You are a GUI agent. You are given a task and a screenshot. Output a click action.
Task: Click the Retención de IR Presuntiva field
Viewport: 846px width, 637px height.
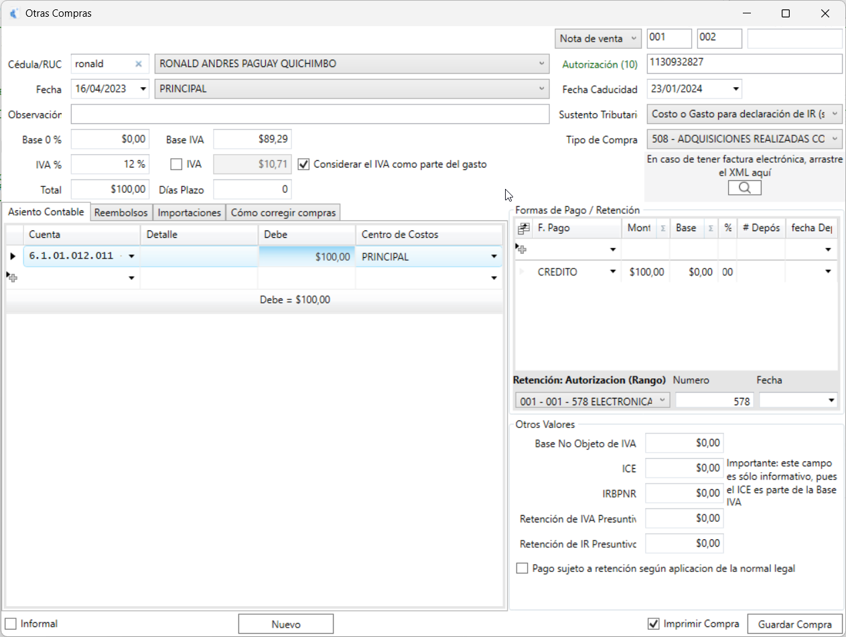point(685,543)
